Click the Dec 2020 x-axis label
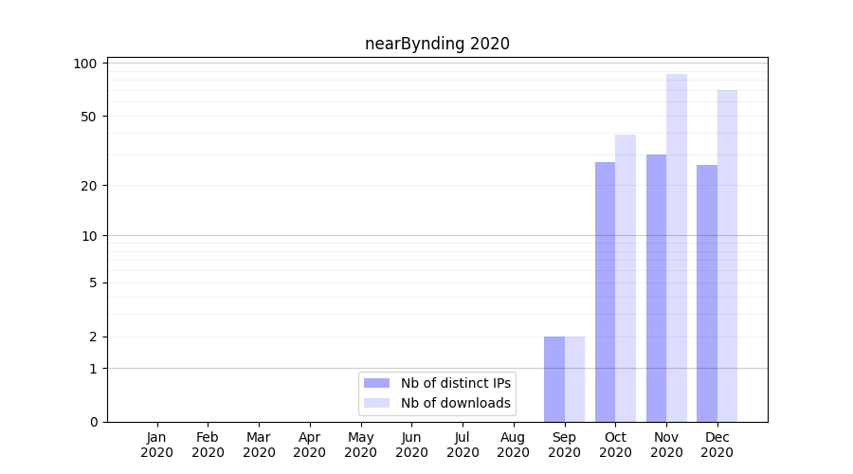The width and height of the screenshot is (853, 474). click(717, 445)
